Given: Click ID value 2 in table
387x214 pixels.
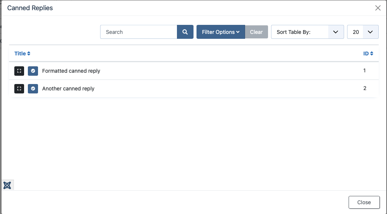Looking at the screenshot, I should click(365, 89).
